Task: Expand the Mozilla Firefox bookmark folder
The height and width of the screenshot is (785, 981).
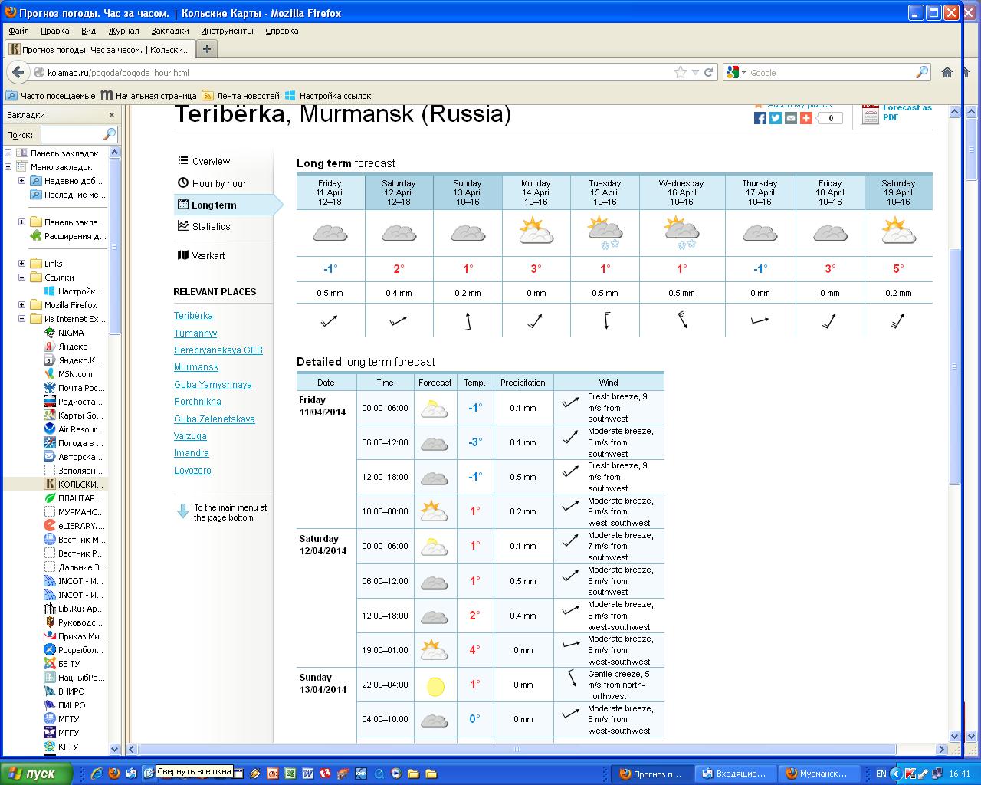Action: coord(22,305)
